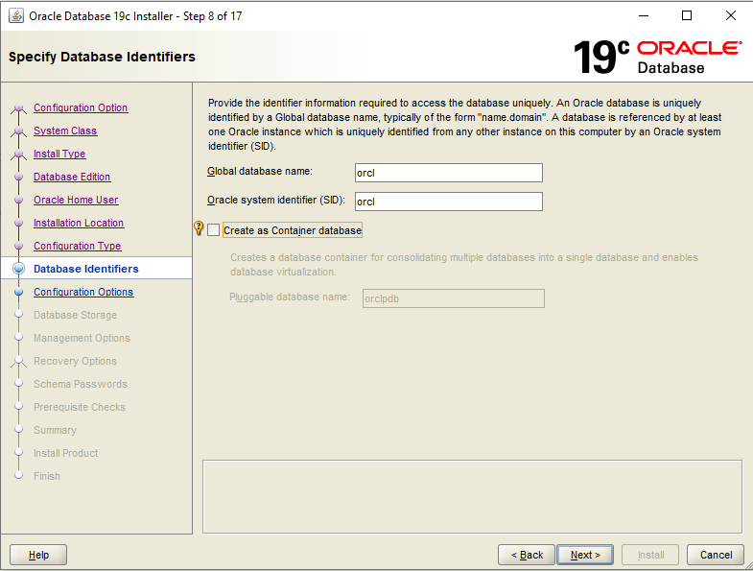Click the Oracle system identifier SID field

pos(449,202)
